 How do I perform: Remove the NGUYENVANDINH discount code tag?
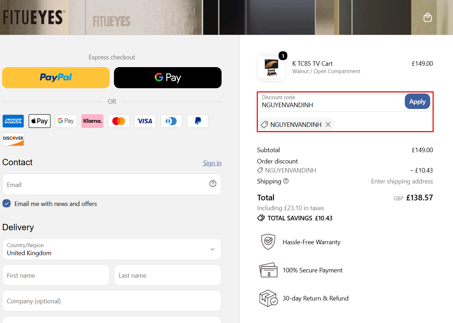[x=328, y=124]
